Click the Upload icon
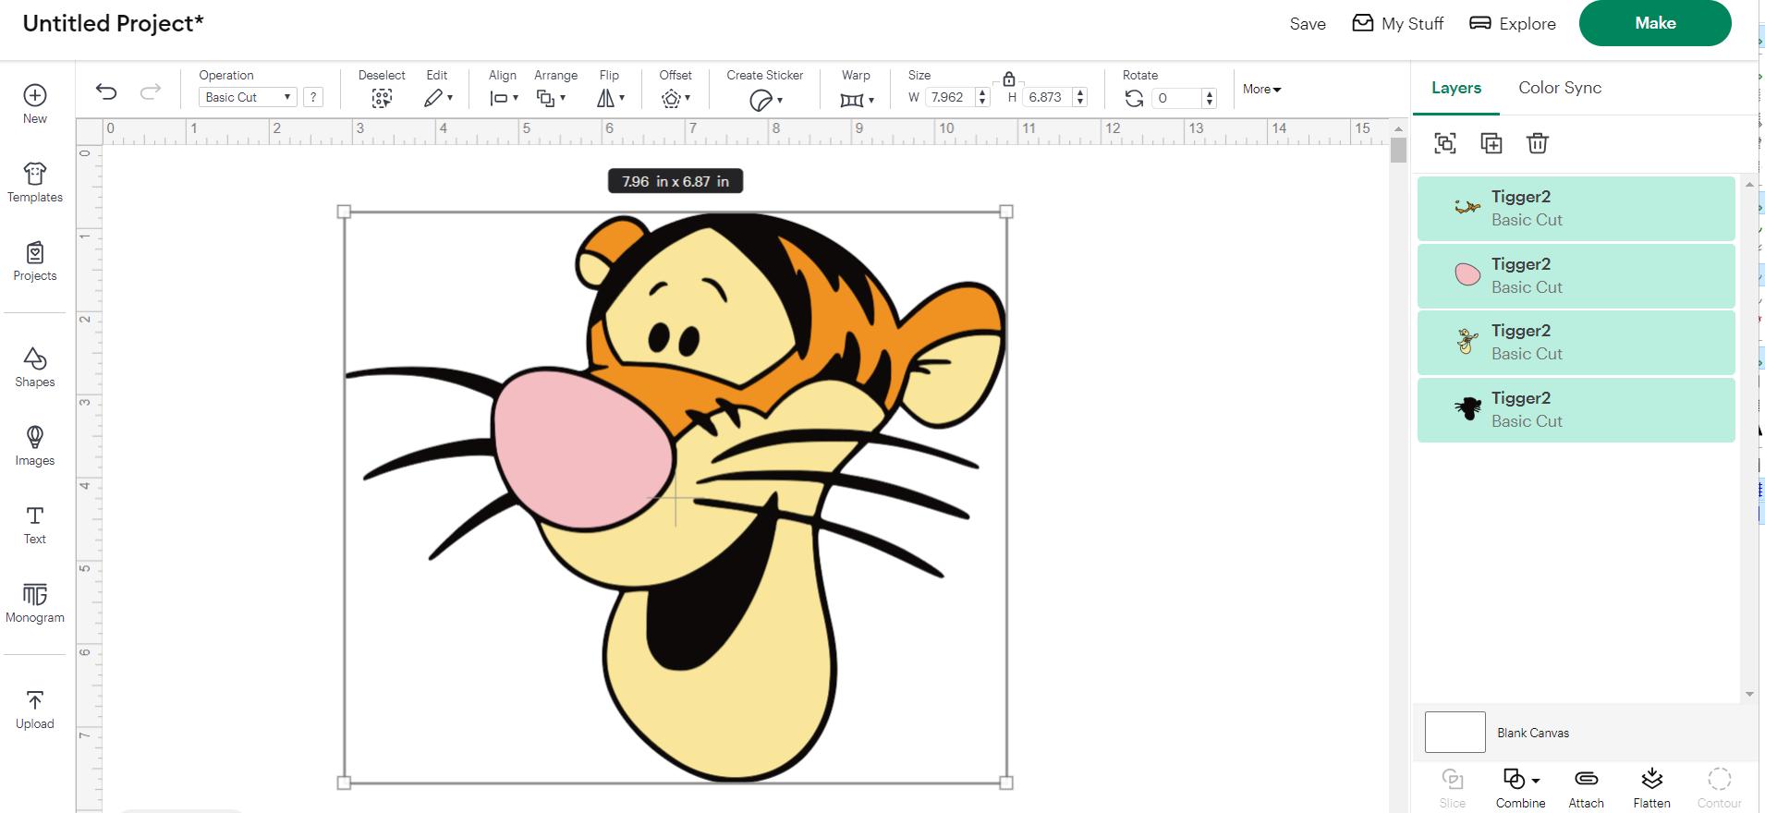1765x813 pixels. click(35, 700)
